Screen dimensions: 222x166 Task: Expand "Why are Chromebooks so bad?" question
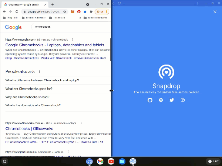27,97
